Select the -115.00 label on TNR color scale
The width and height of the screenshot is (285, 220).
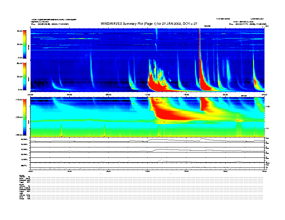[x=19, y=100]
